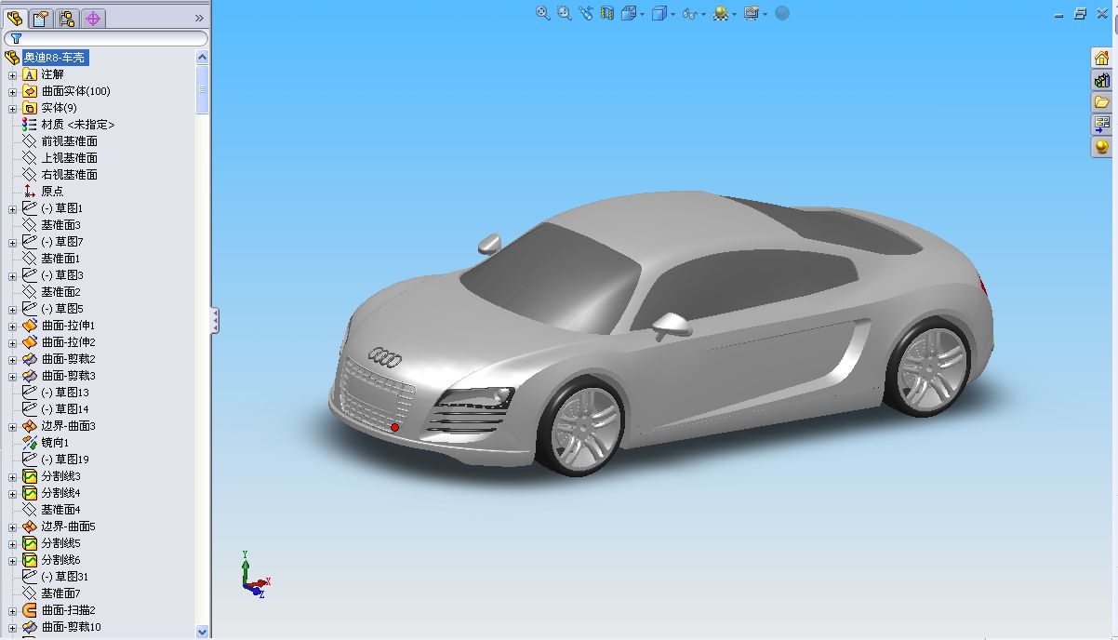
Task: Click the Edit Appearance sphere icon
Action: (720, 13)
